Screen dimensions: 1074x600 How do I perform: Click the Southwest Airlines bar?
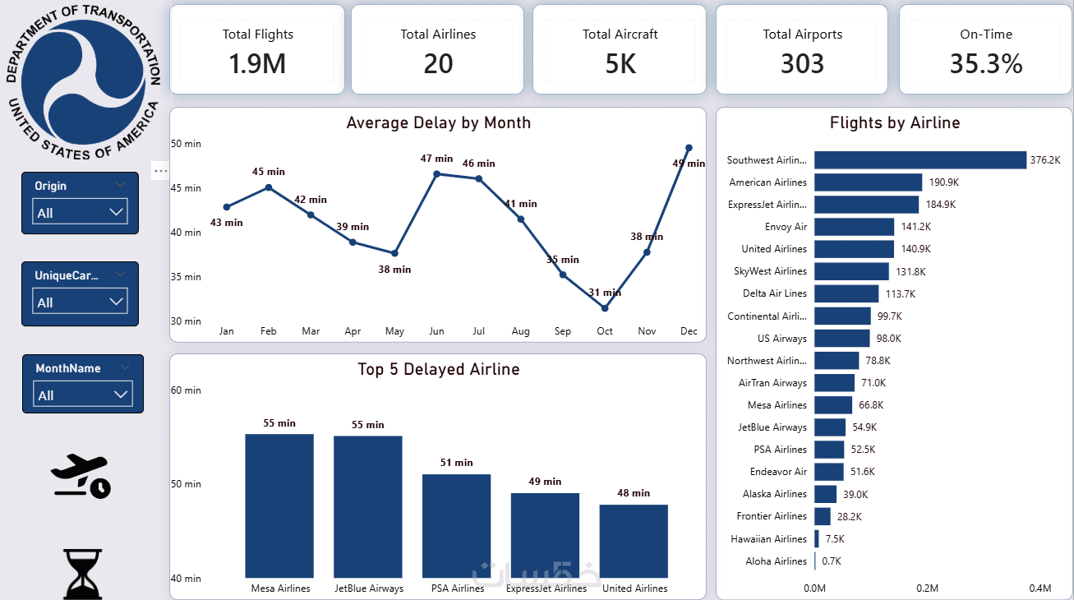click(920, 160)
